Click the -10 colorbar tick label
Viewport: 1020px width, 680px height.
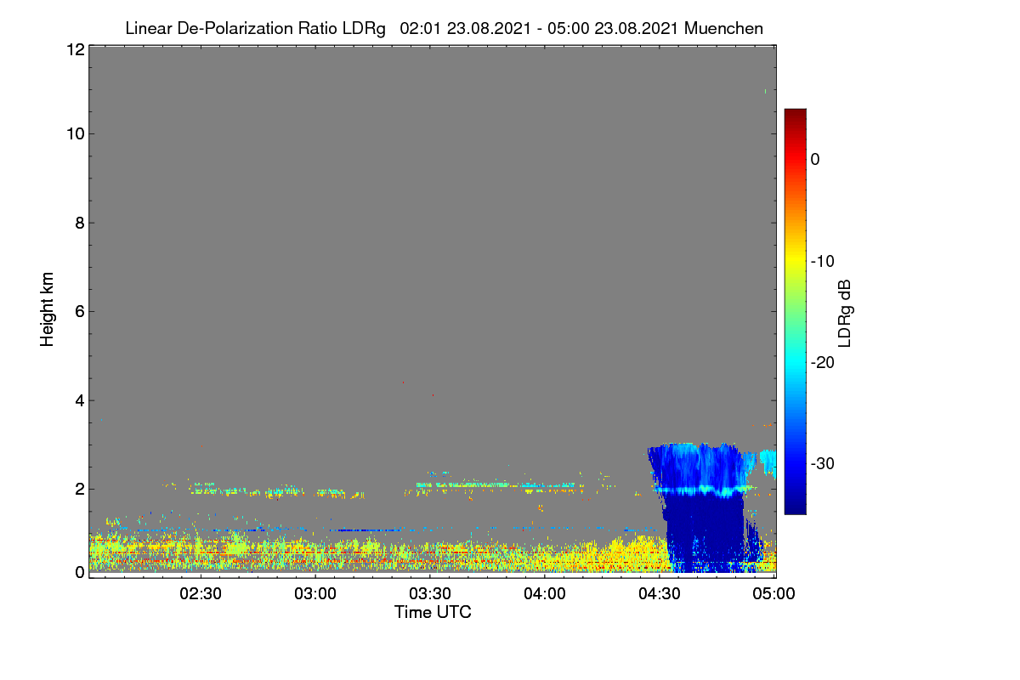822,261
